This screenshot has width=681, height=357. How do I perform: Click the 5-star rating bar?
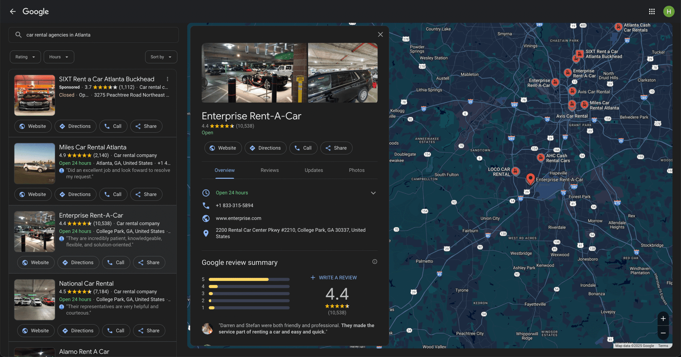click(x=249, y=279)
